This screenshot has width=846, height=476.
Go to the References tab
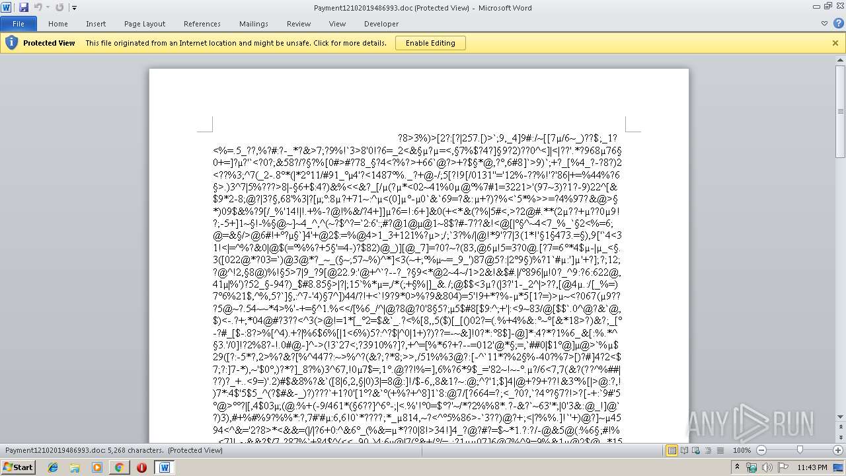202,24
